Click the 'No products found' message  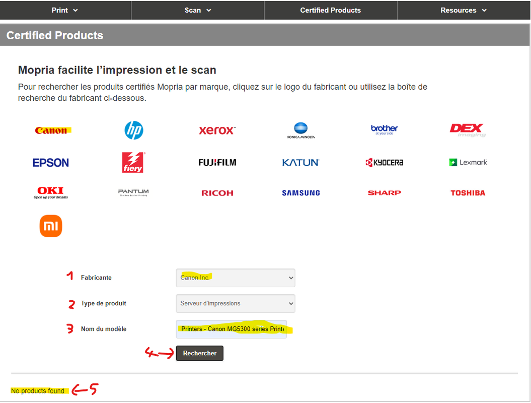click(x=38, y=391)
